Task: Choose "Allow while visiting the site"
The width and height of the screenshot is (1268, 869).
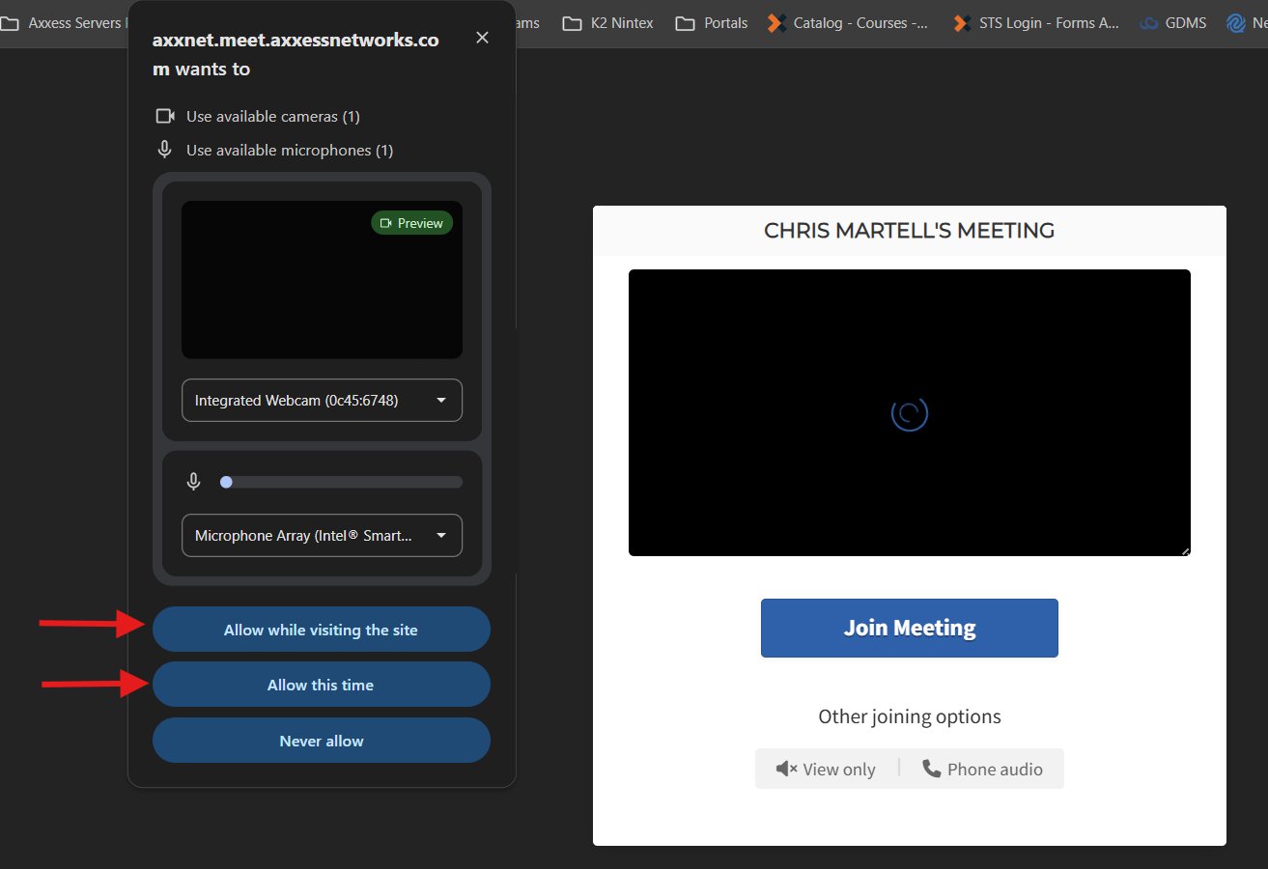Action: (321, 630)
